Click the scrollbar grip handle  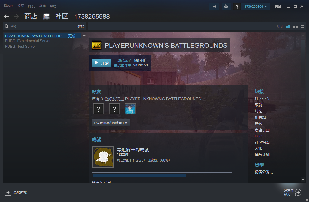303,68
